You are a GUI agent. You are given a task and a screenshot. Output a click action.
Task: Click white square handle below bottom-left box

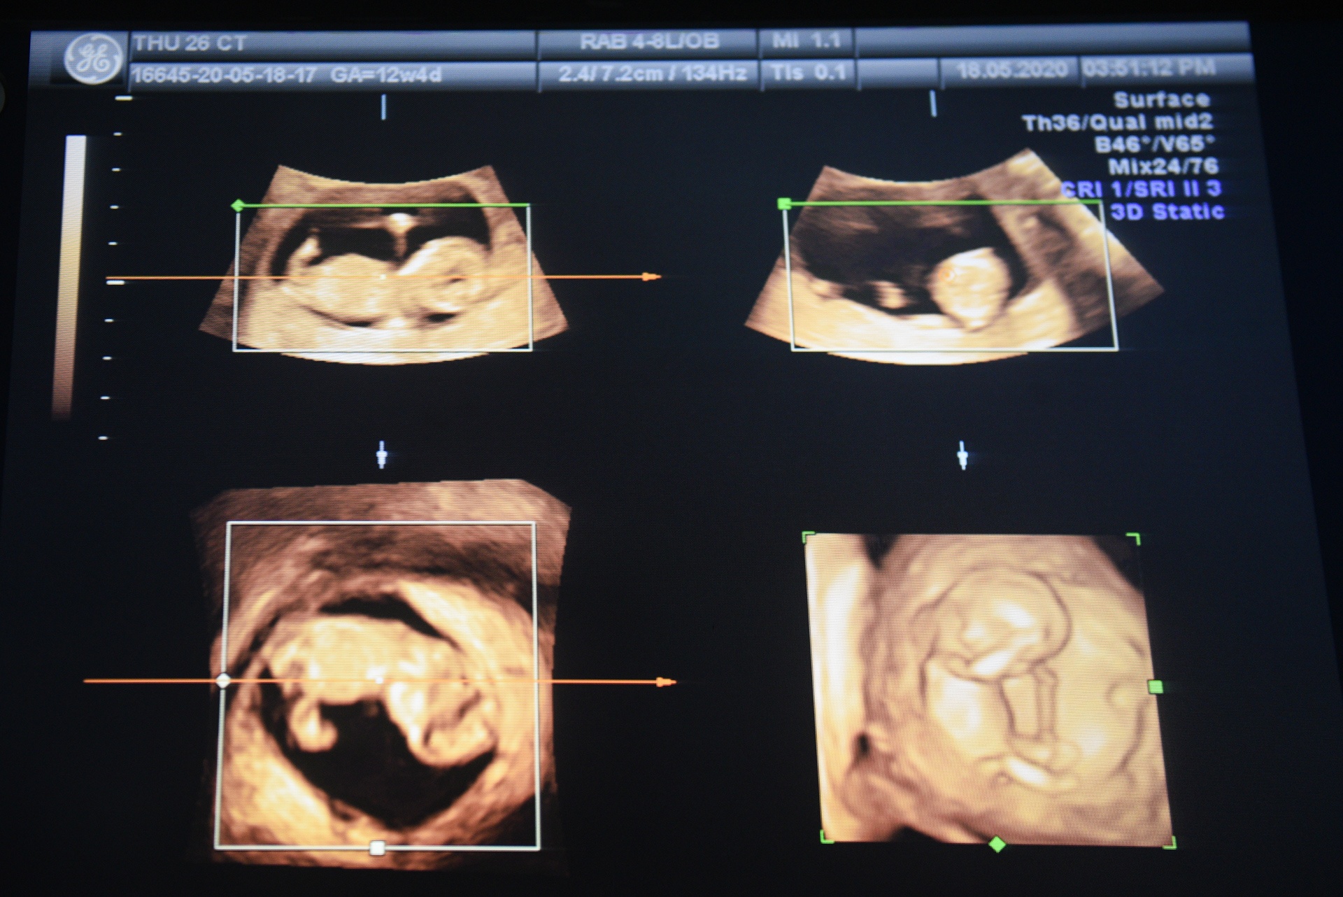377,849
